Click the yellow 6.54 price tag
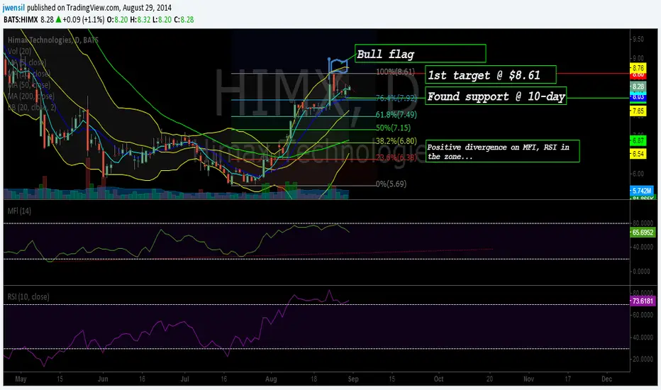661x390 pixels. pyautogui.click(x=638, y=154)
